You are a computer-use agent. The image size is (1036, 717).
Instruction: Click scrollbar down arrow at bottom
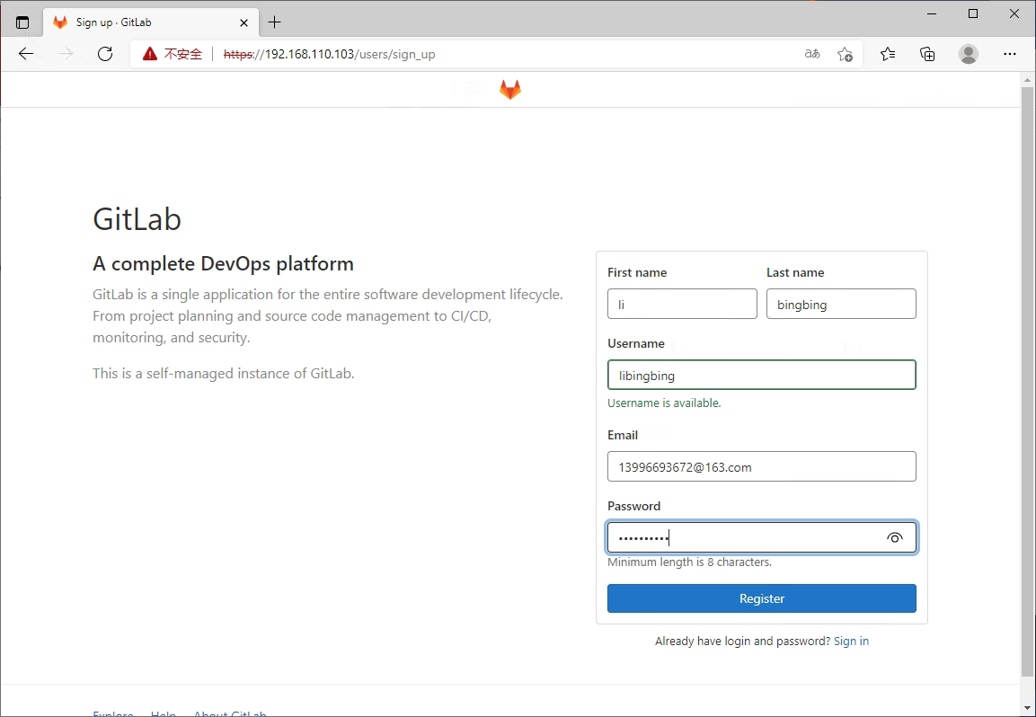[1027, 708]
